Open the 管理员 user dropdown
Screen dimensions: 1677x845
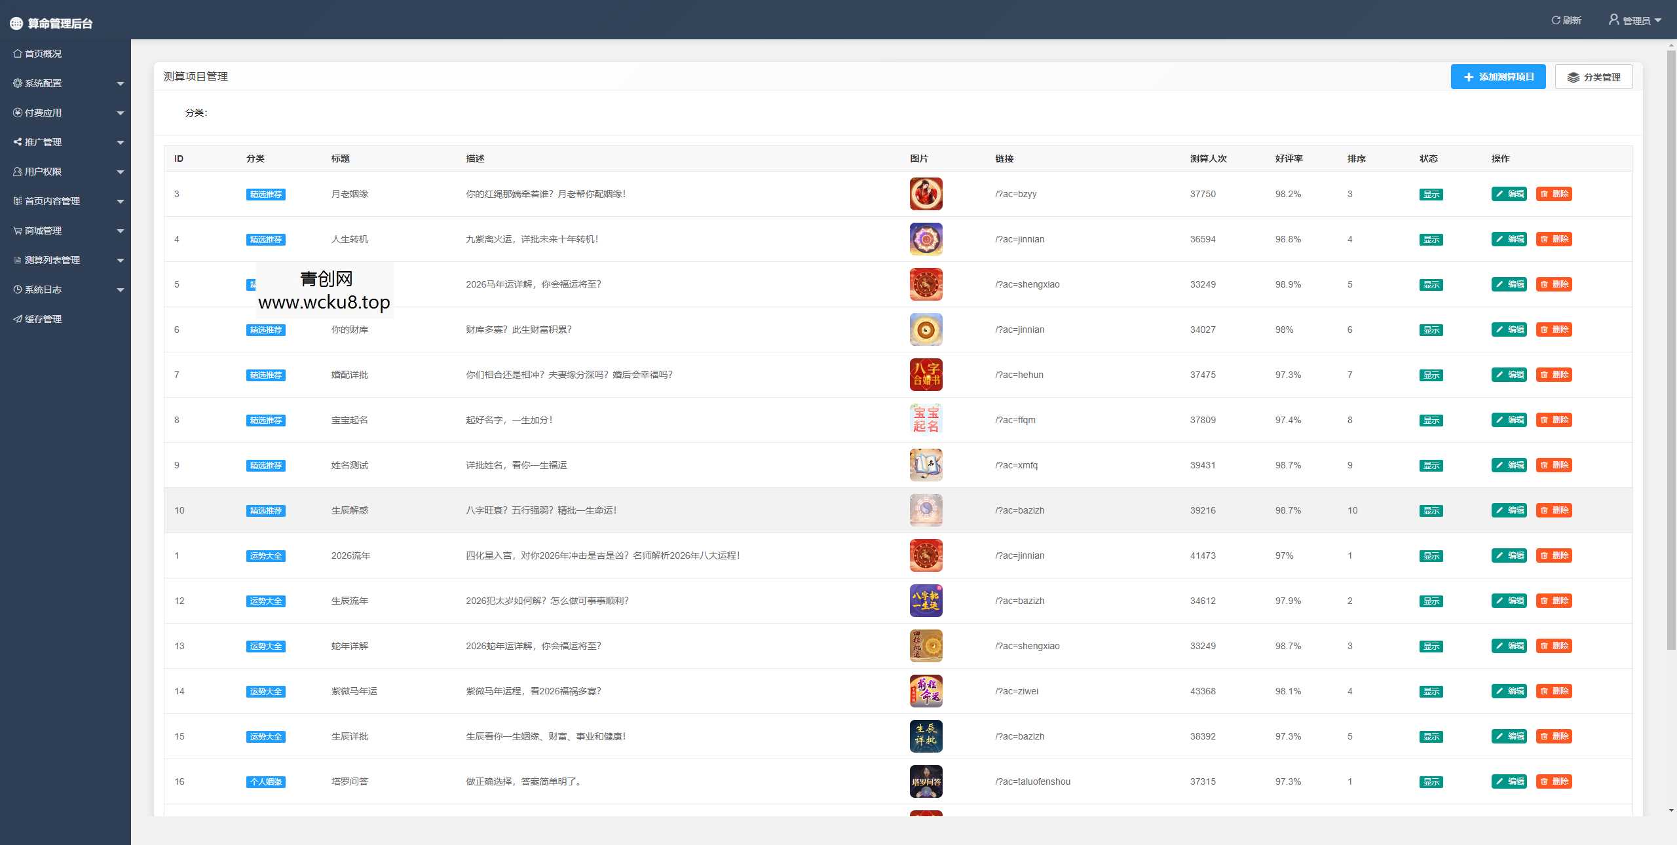[1636, 20]
